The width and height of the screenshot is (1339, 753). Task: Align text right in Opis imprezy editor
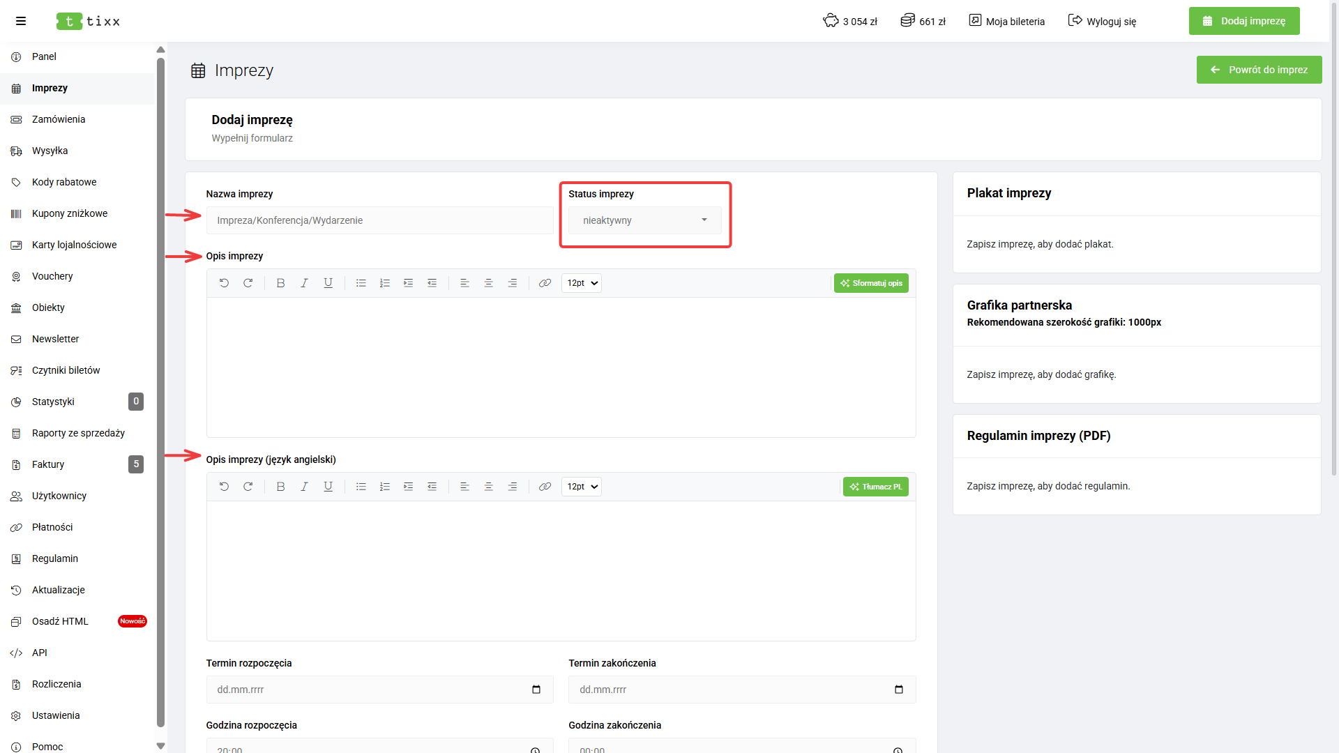(512, 283)
